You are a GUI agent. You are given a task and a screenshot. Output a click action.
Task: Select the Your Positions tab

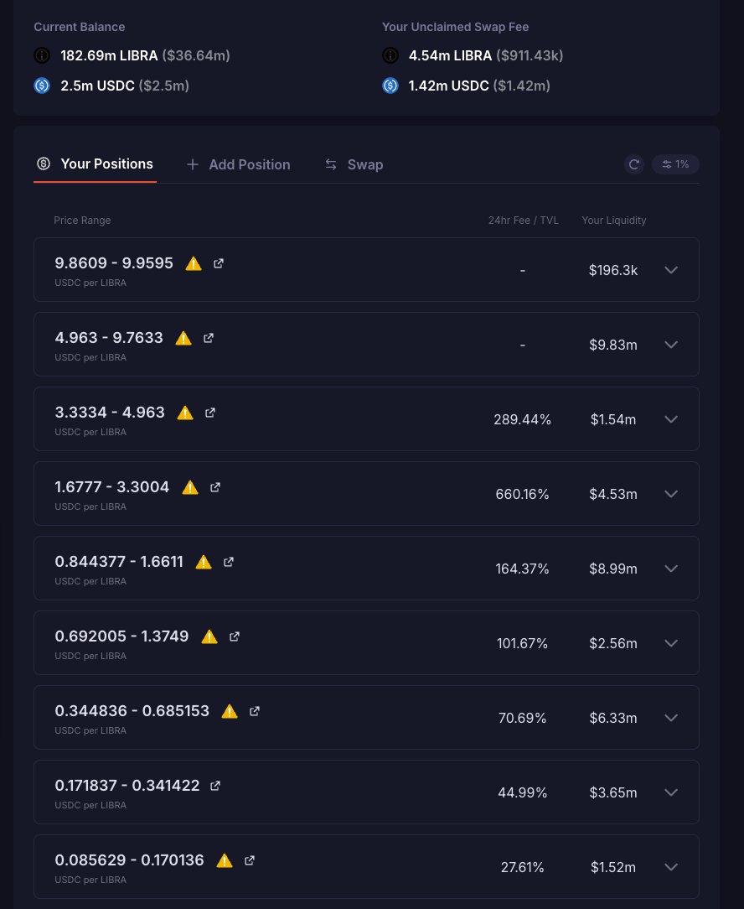[x=95, y=164]
